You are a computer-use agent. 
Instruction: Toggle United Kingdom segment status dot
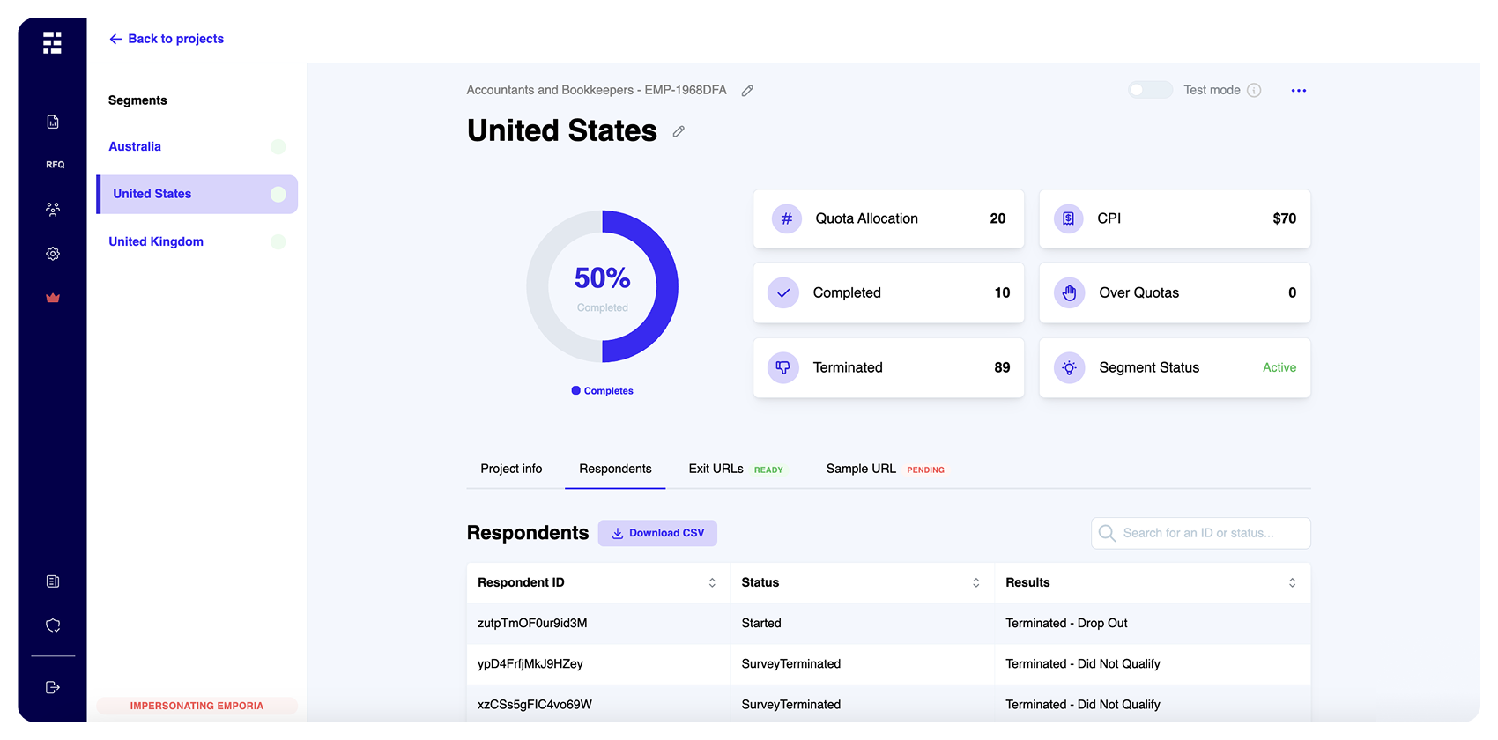pyautogui.click(x=278, y=241)
